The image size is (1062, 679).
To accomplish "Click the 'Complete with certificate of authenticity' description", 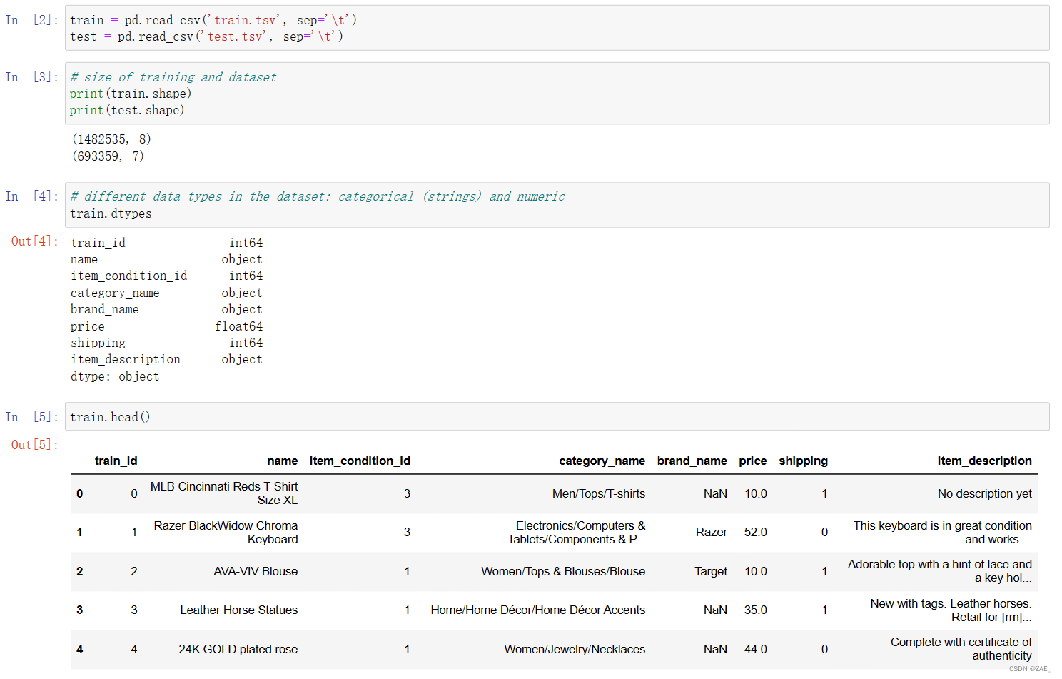I will click(961, 649).
